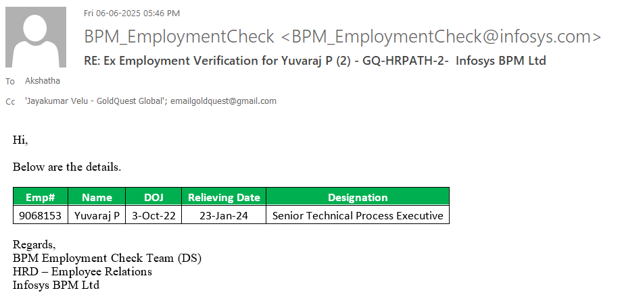The height and width of the screenshot is (301, 620).
Task: Select 'Senior Technical Process Executive' cell
Action: pyautogui.click(x=358, y=215)
